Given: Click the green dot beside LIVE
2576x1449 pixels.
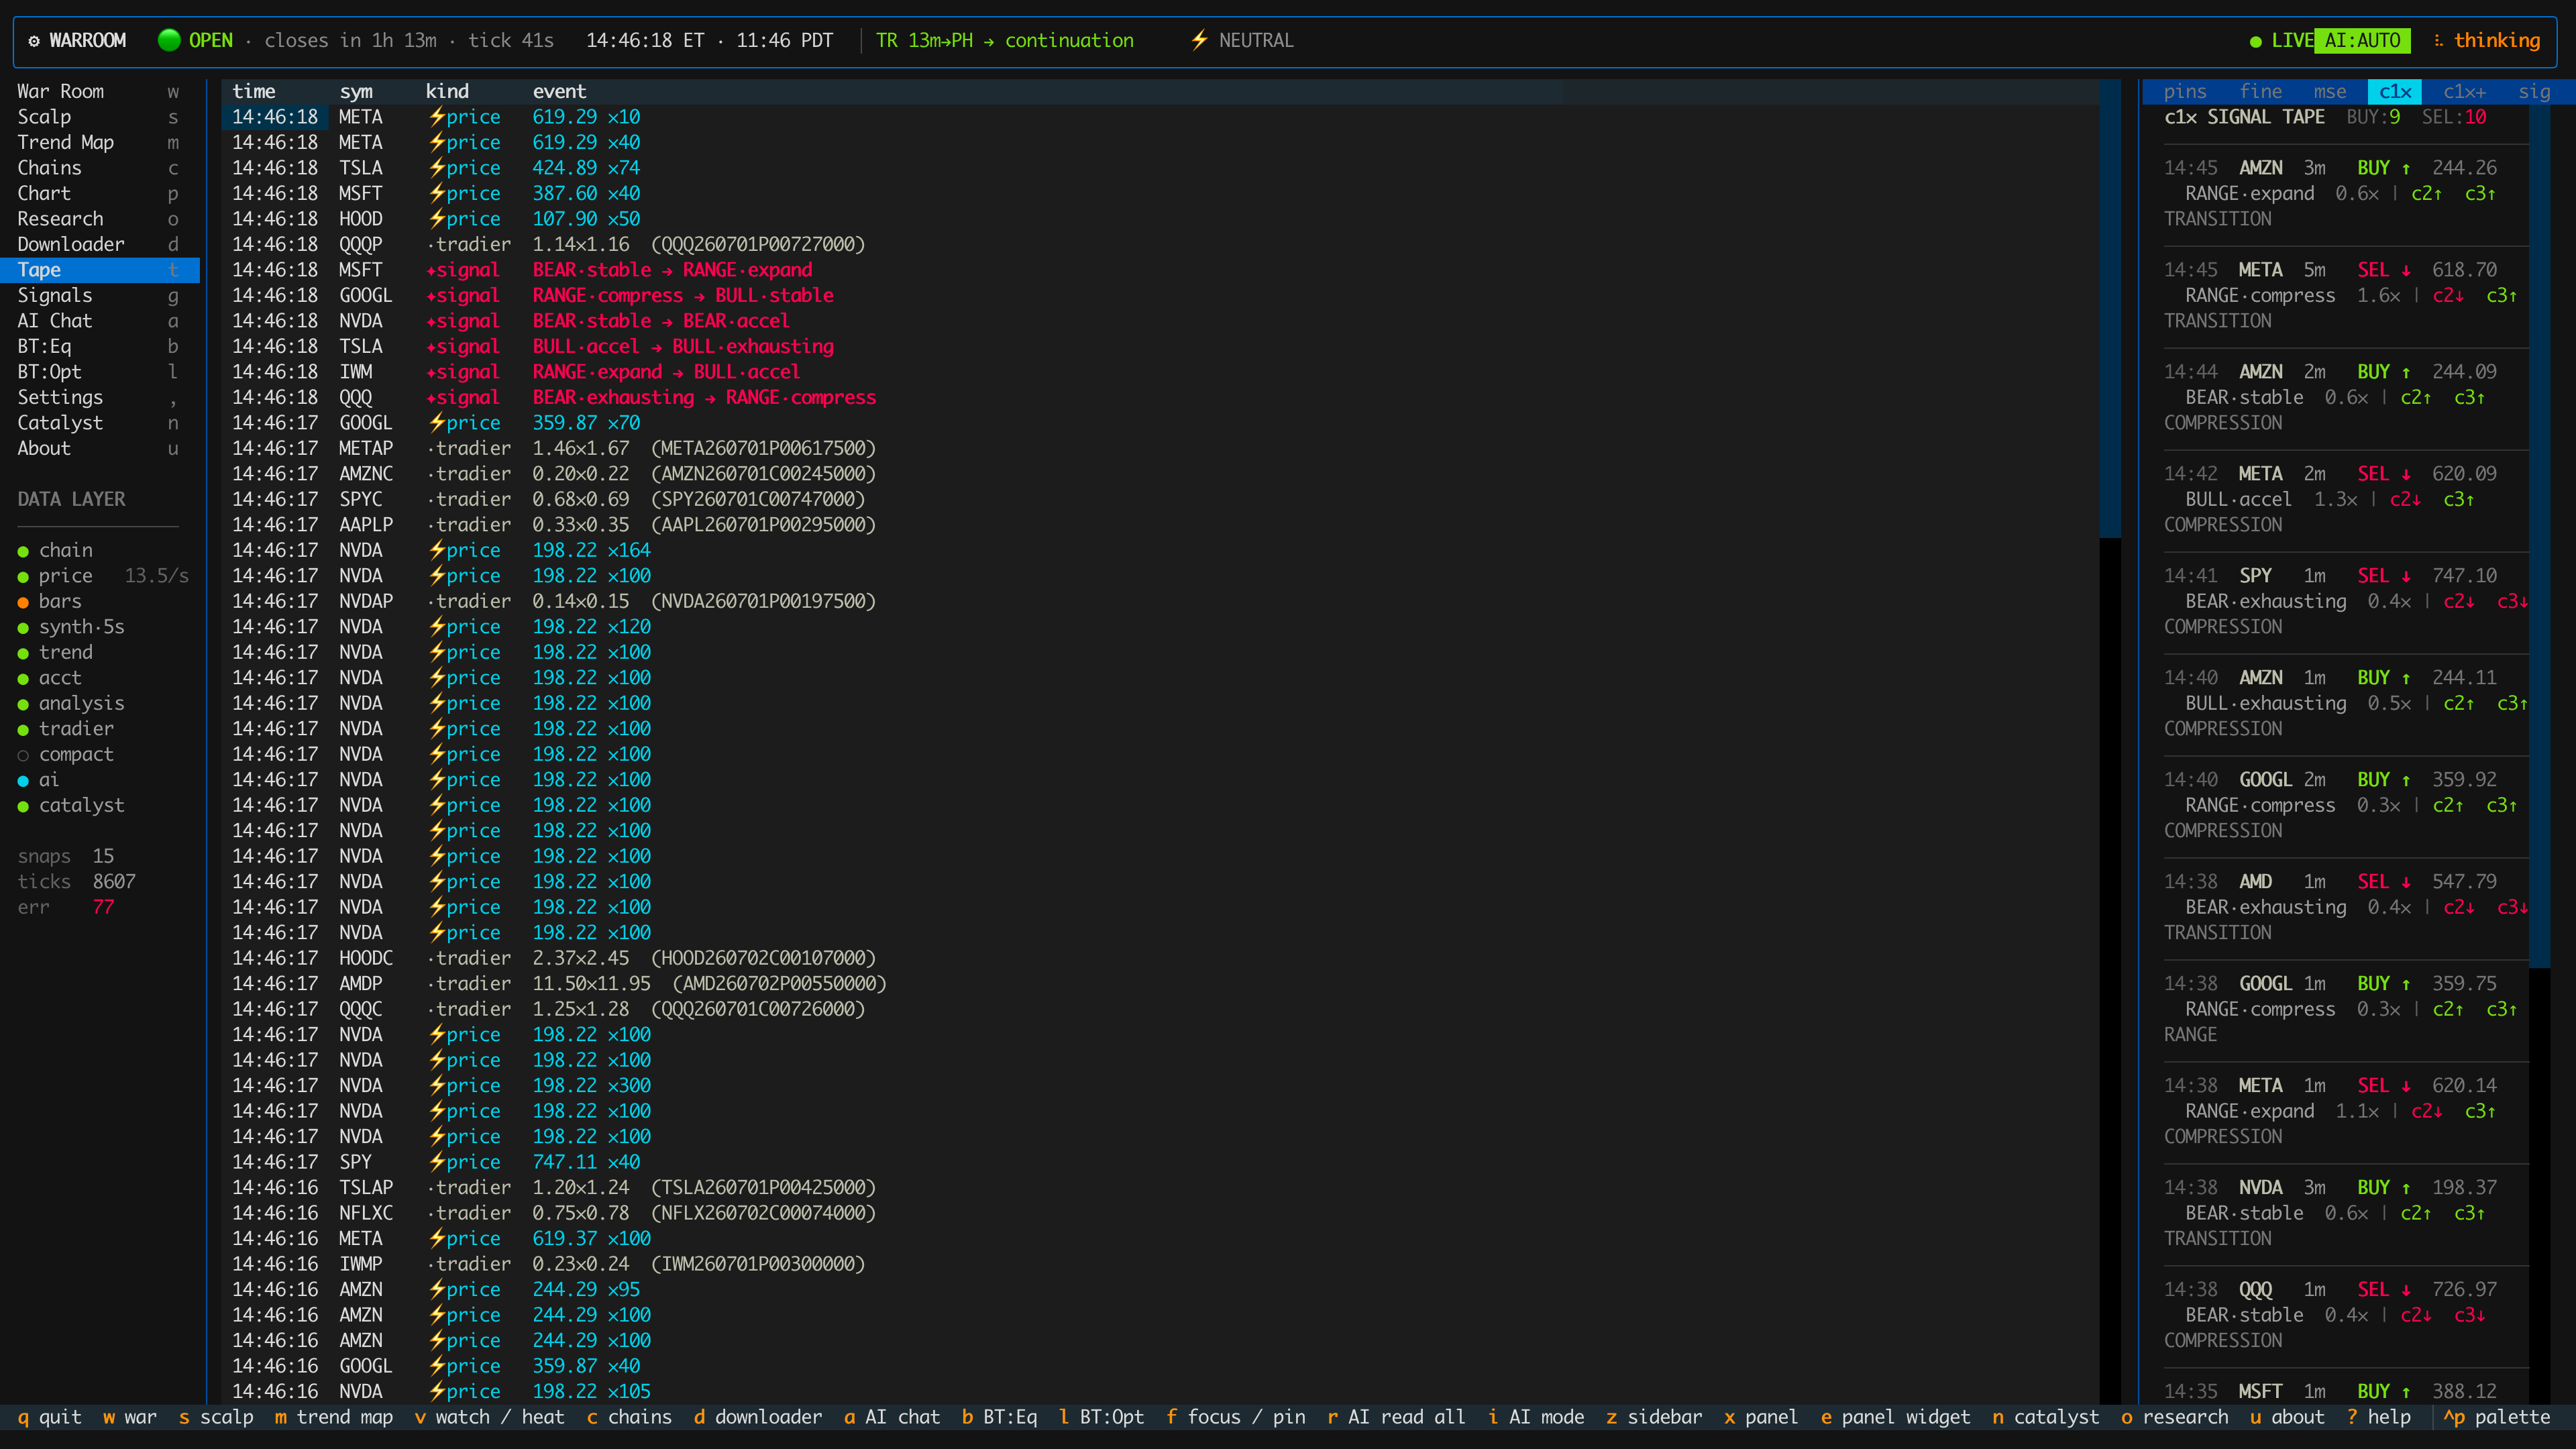Looking at the screenshot, I should (x=2255, y=41).
